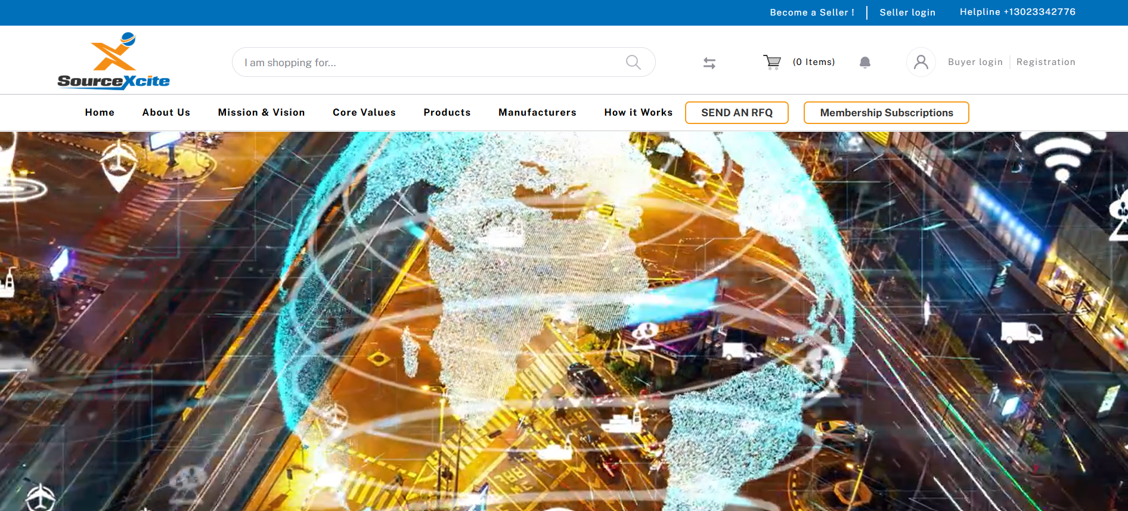Screen dimensions: 1128x511
Task: Click the (0 Items) cart text
Action: pyautogui.click(x=814, y=62)
